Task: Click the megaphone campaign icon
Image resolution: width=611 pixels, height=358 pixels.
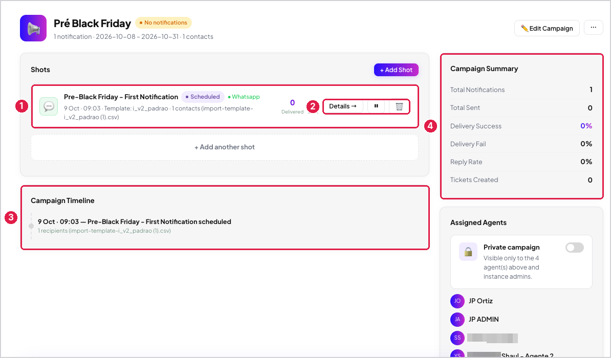Action: 33,28
